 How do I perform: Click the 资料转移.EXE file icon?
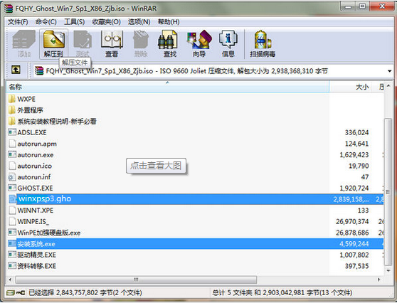[12, 265]
